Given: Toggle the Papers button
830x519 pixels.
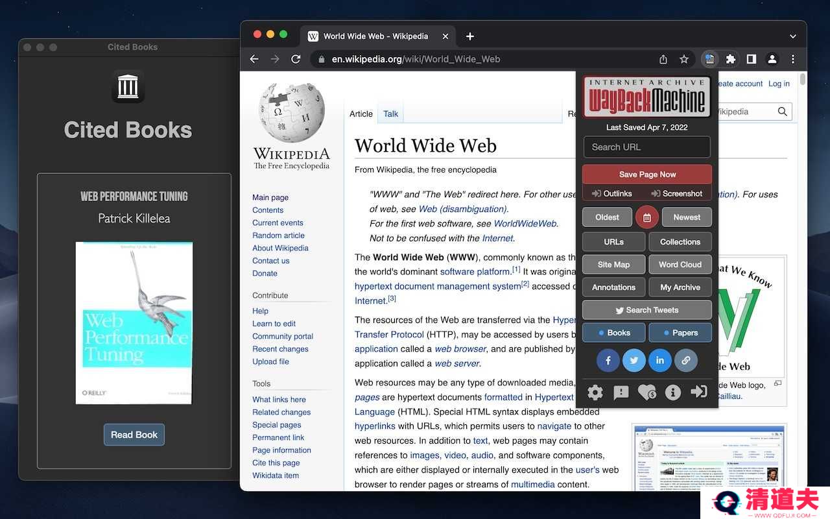Looking at the screenshot, I should 680,333.
